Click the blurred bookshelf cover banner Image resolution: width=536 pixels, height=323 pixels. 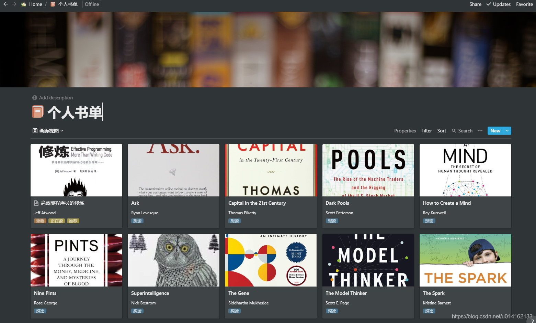coord(268,50)
